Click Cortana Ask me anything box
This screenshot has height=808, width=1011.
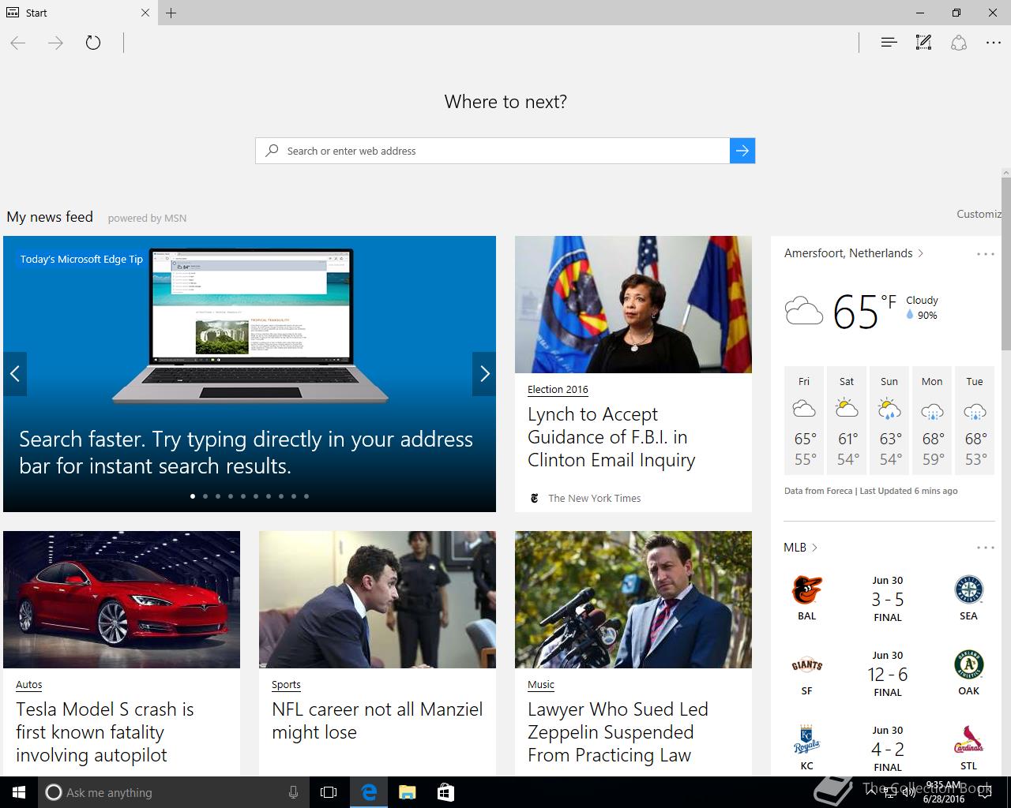[x=174, y=792]
